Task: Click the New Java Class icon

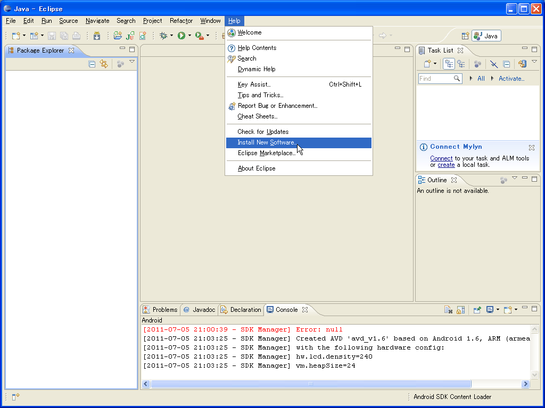Action: [143, 36]
